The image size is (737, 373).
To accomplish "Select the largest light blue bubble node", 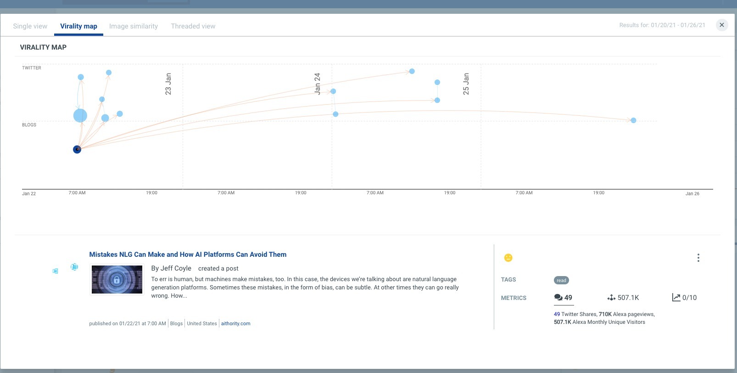I will click(80, 116).
